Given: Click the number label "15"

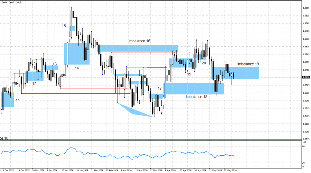Looking at the screenshot, I should tap(64, 26).
